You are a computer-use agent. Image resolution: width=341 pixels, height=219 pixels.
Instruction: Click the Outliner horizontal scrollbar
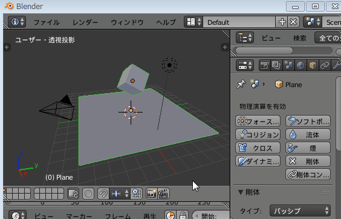pos(264,51)
